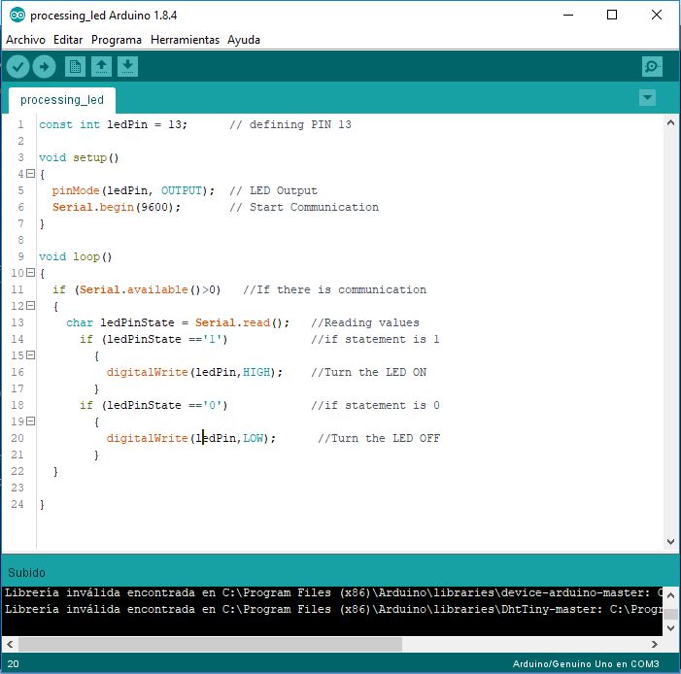Click the Upload (arrow) button
The height and width of the screenshot is (674, 681).
click(x=45, y=67)
